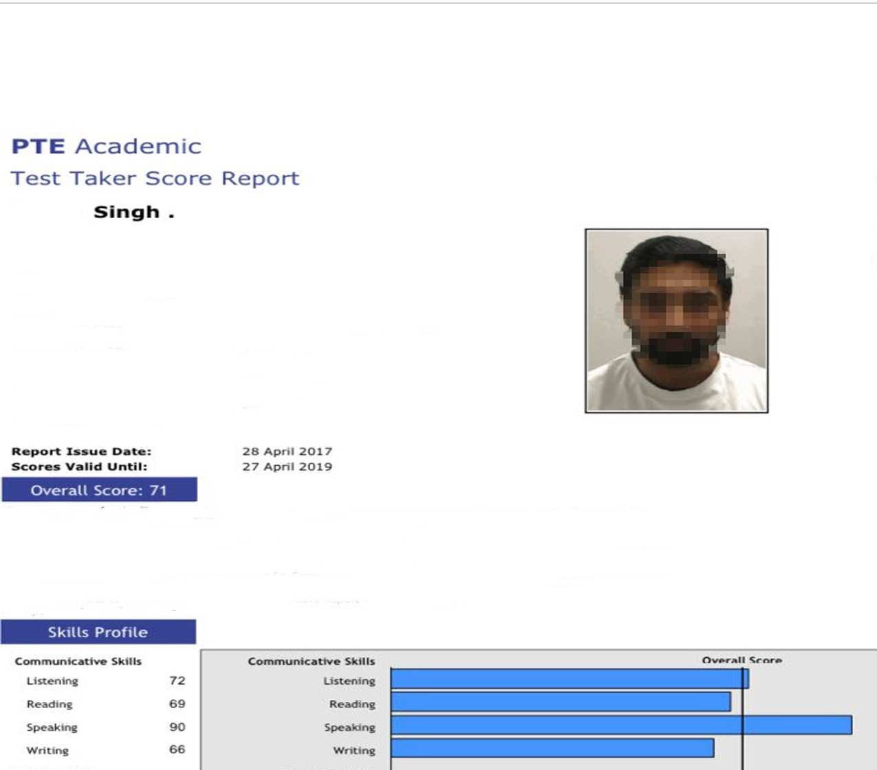
Task: Click the Writing label in the score table
Action: (47, 751)
